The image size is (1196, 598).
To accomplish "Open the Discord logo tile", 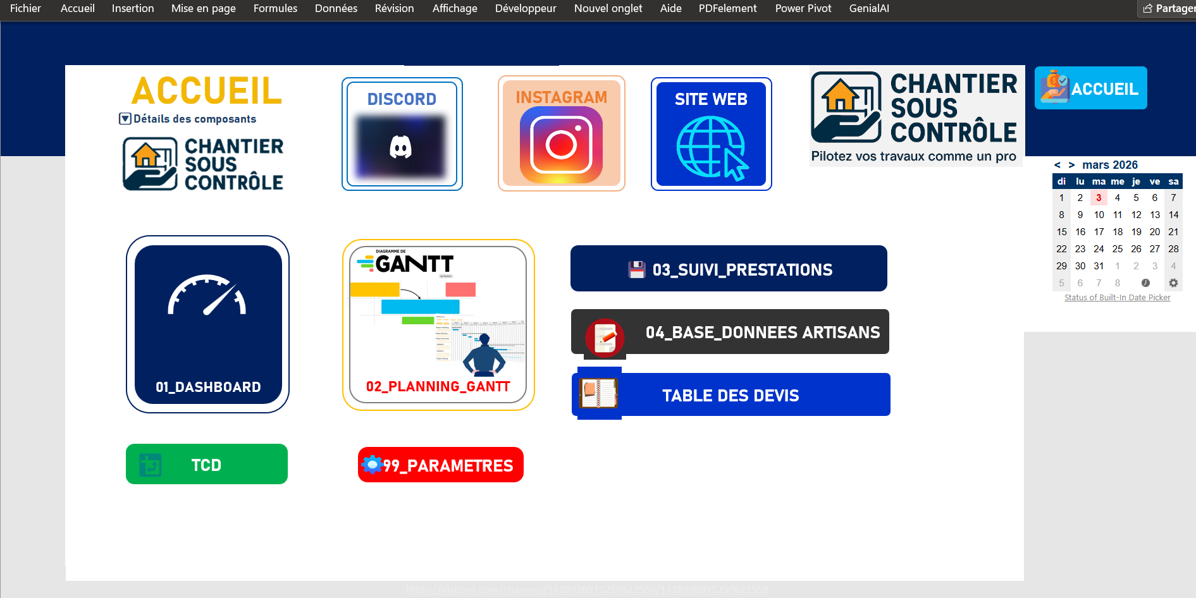I will 401,147.
